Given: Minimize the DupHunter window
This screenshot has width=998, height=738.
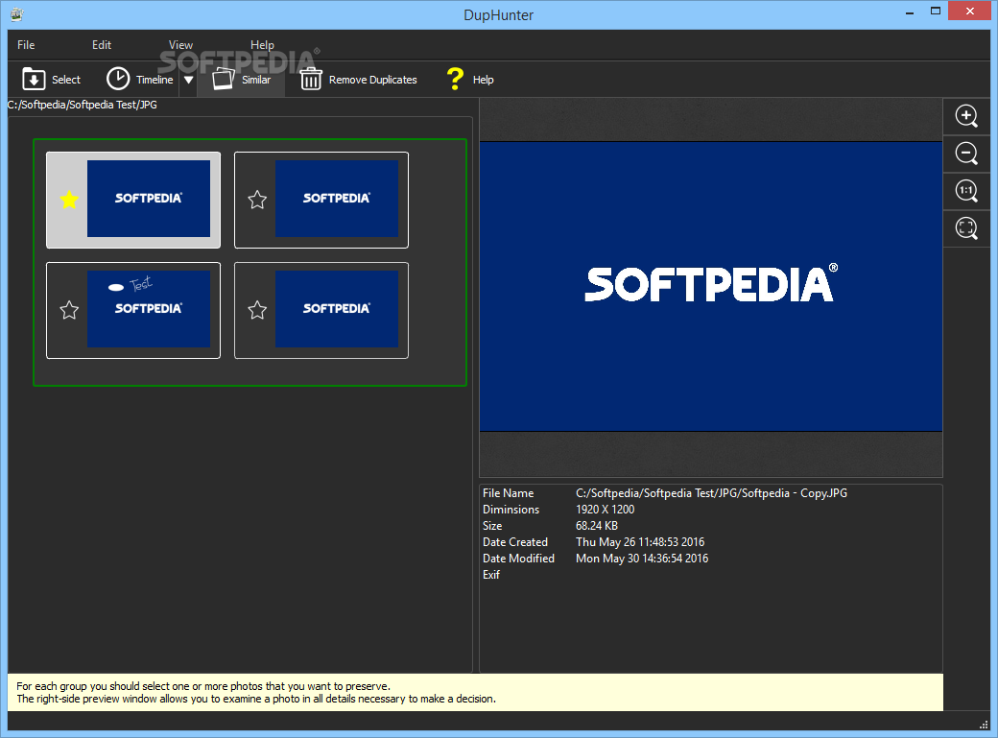Looking at the screenshot, I should coord(910,12).
